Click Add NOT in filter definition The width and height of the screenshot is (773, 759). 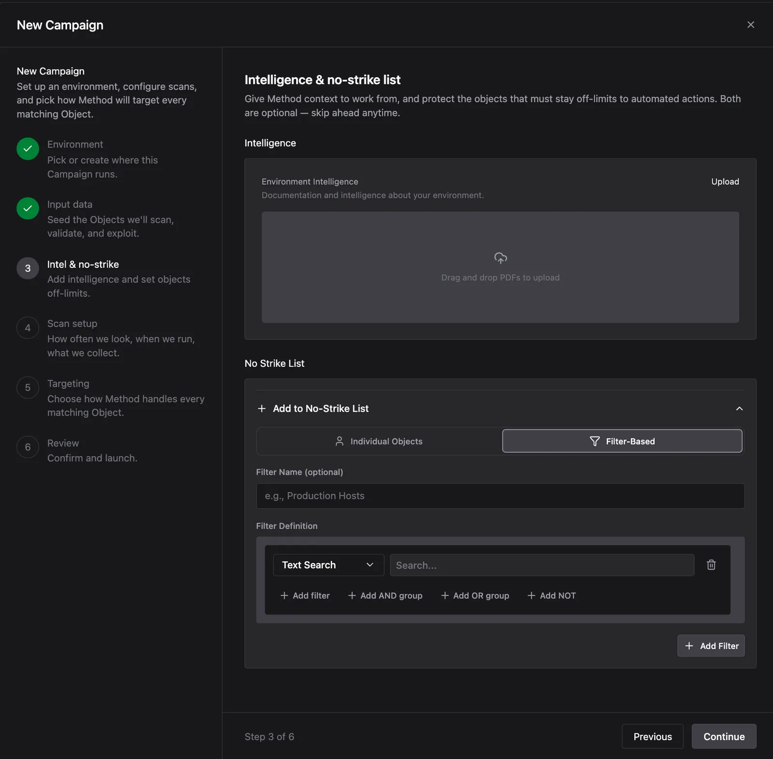click(552, 595)
